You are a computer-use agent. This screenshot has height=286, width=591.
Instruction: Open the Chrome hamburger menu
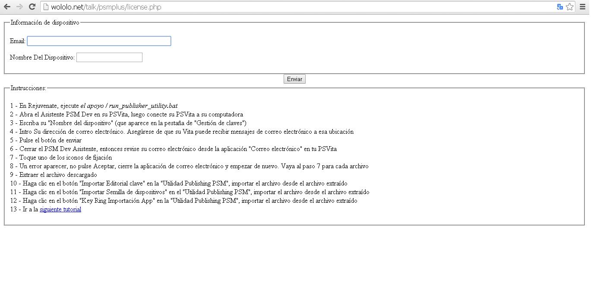583,7
